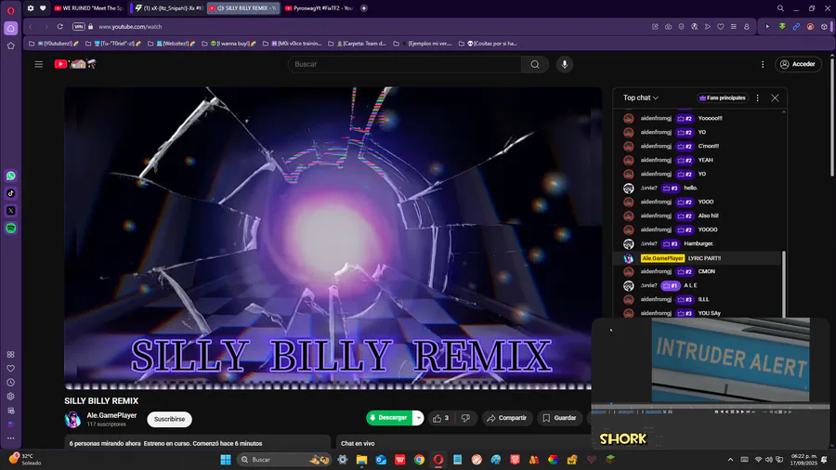Image resolution: width=836 pixels, height=470 pixels.
Task: Click the Suscribirse button
Action: 170,419
